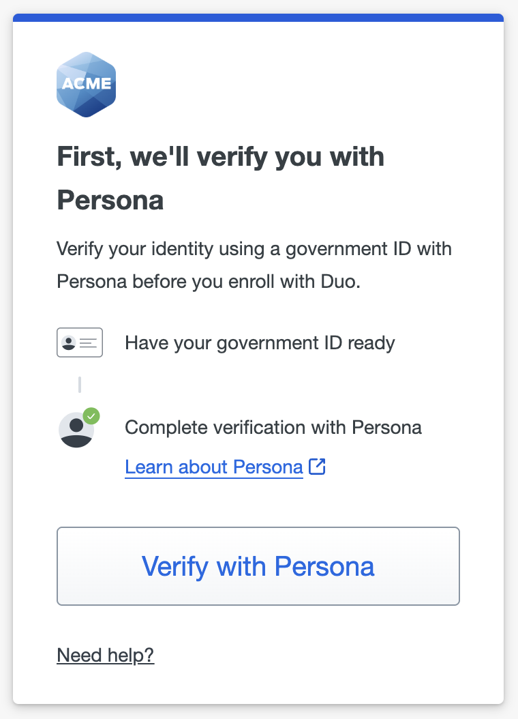Click the avatar icon for the Persona step
This screenshot has width=518, height=719.
click(77, 430)
